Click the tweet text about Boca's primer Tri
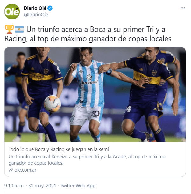This screenshot has width=191, height=194. point(88,34)
